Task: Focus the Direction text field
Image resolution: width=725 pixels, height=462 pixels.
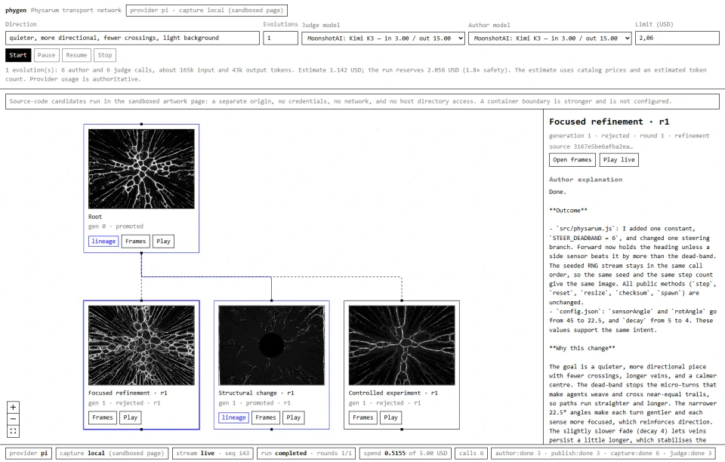Action: 132,38
